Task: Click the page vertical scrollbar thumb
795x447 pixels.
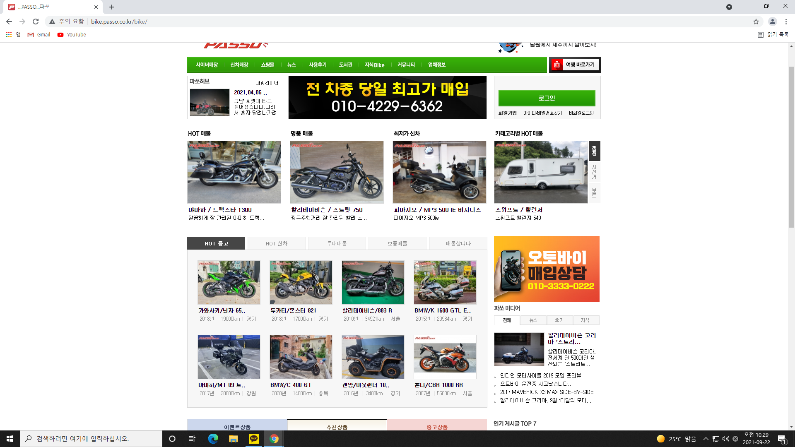Action: (x=791, y=147)
